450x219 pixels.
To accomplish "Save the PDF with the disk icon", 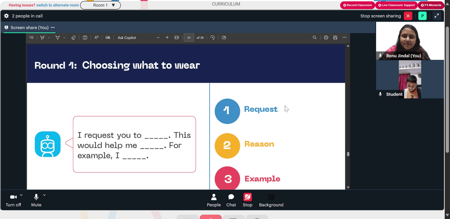I will point(335,38).
